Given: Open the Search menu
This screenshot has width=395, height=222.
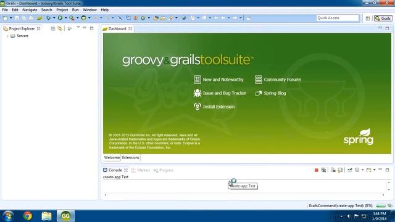Looking at the screenshot, I should click(x=47, y=10).
